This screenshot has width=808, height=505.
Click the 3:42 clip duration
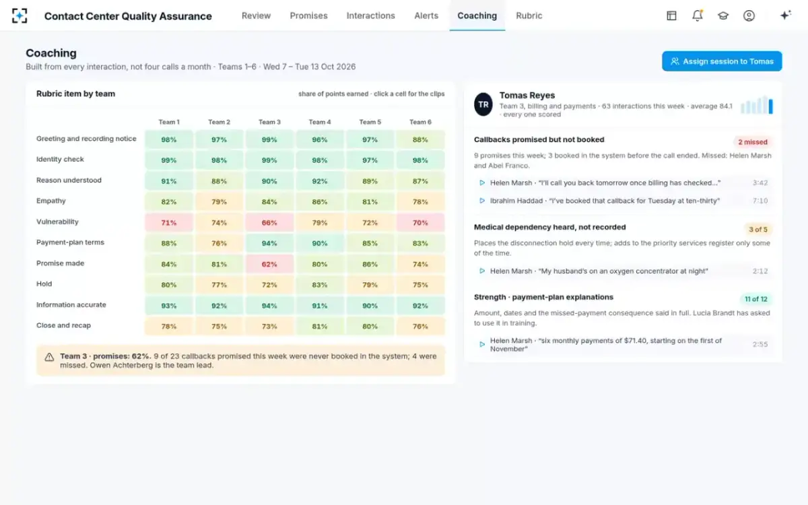coord(760,182)
